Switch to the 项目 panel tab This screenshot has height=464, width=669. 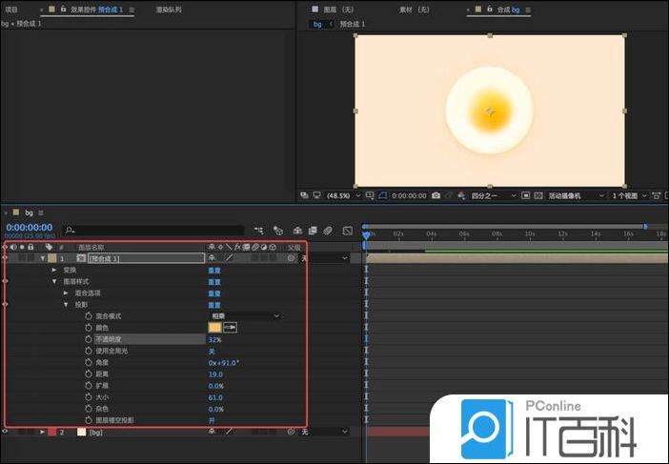[11, 10]
